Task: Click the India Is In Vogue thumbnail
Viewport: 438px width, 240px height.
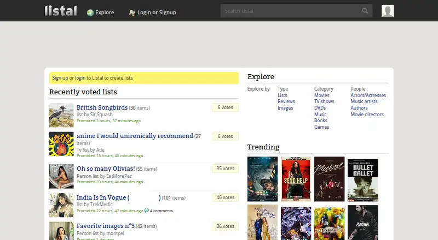Action: coord(61,205)
